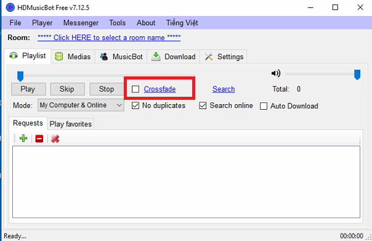Click inside the empty requests list box

pyautogui.click(x=186, y=182)
